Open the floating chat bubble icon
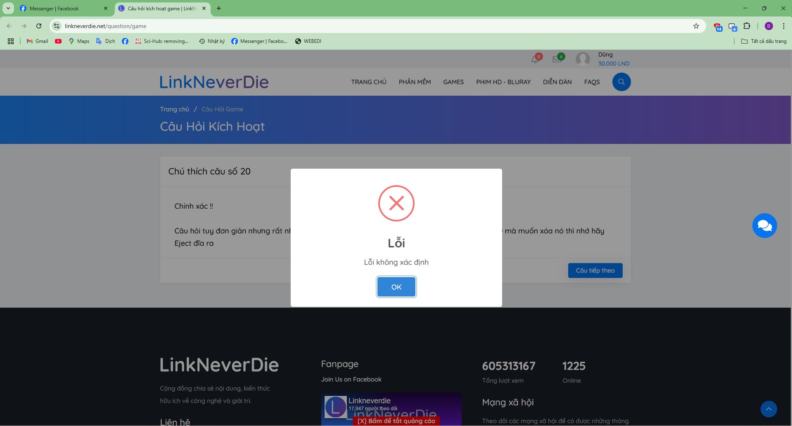 point(764,226)
